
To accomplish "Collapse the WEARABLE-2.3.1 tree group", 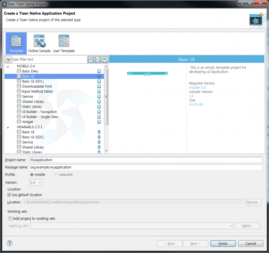I will (x=8, y=127).
